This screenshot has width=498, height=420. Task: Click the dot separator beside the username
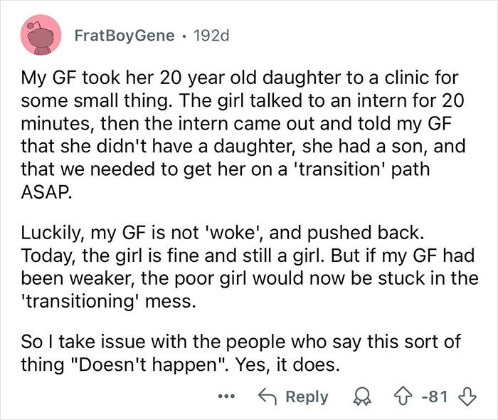pos(184,36)
